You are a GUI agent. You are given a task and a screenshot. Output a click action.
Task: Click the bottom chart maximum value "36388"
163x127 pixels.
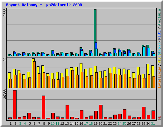[5, 94]
